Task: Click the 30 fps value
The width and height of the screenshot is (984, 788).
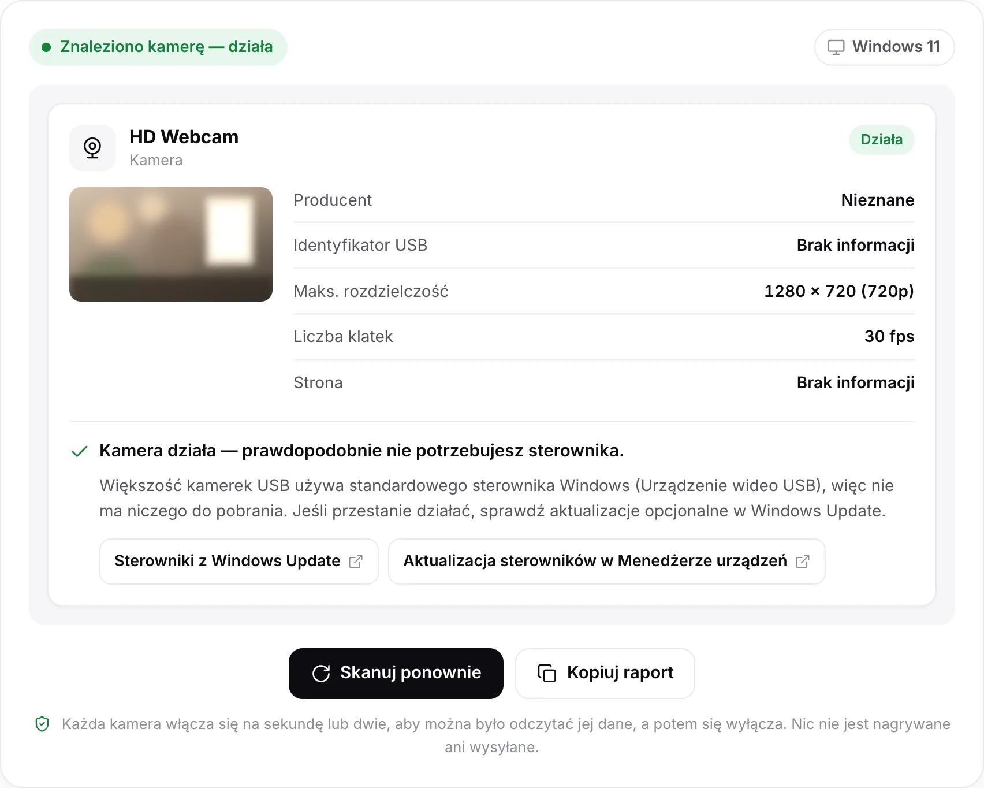Action: [x=889, y=337]
